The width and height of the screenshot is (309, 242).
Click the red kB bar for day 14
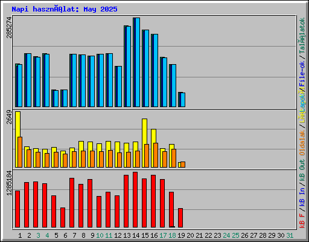tap(135, 200)
